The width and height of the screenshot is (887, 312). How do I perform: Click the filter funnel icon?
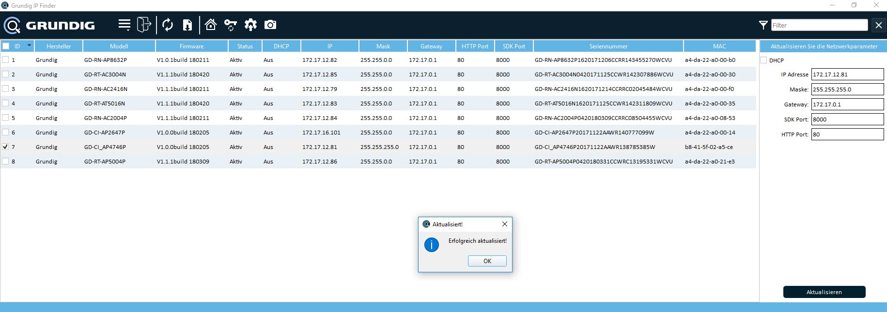[x=763, y=25]
